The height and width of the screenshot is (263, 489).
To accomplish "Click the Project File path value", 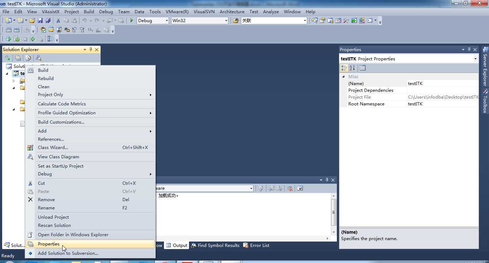I will [442, 97].
